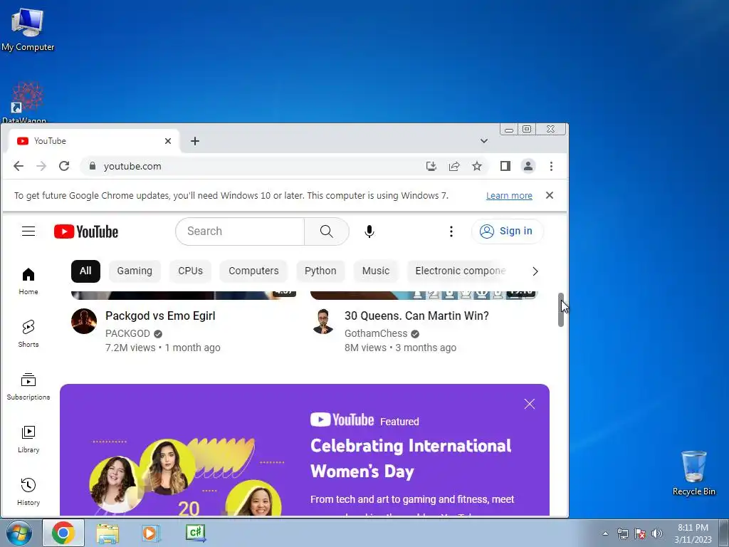Screen dimensions: 729x547
Task: Click the network tray icon
Action: (622, 533)
